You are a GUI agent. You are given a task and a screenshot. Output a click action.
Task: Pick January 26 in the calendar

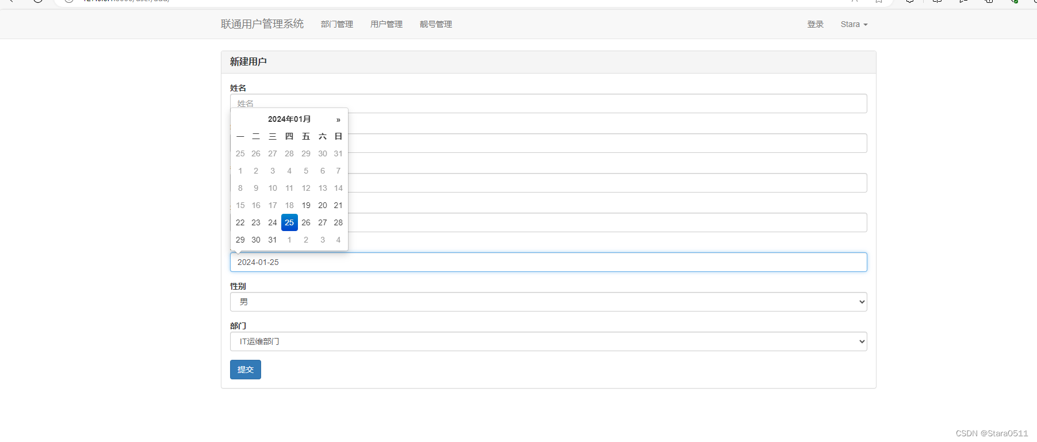(x=306, y=222)
